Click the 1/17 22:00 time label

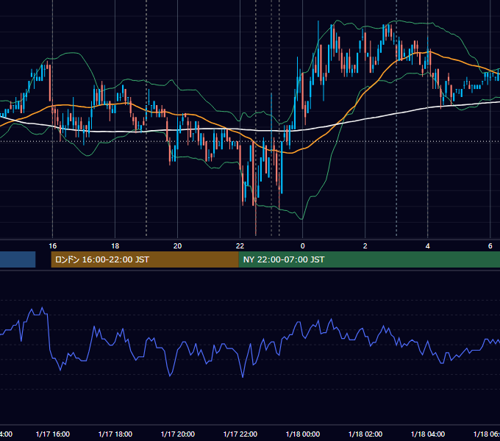click(x=240, y=434)
